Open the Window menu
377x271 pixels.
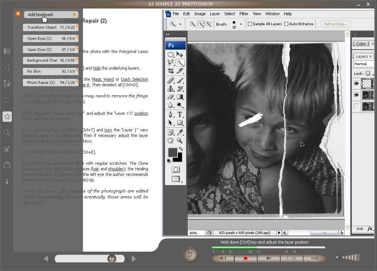click(272, 14)
